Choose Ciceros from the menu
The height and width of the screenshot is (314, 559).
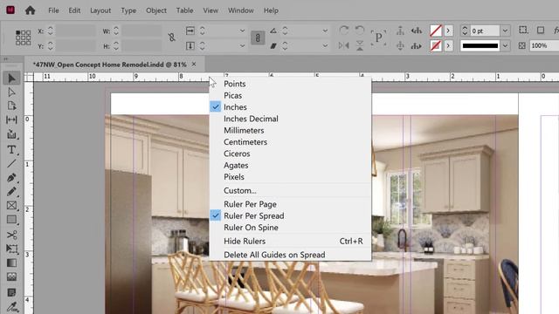coord(237,154)
